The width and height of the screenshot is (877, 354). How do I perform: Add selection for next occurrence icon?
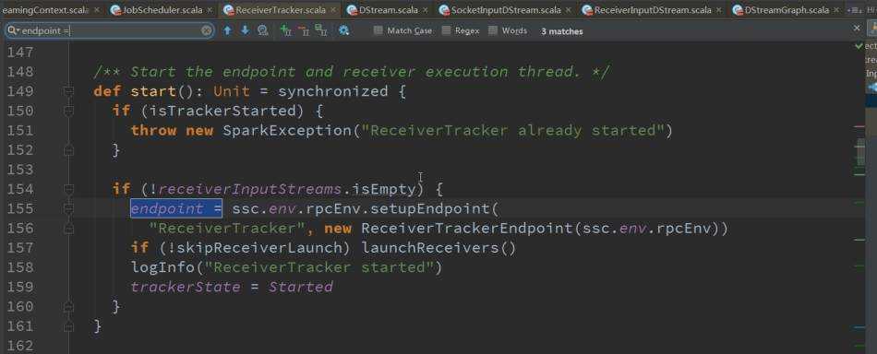tap(286, 30)
